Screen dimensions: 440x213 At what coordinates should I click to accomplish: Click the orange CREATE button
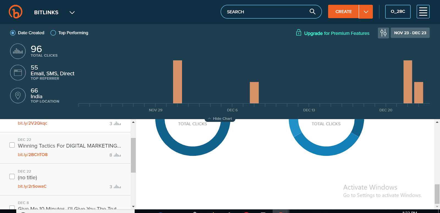pos(343,12)
